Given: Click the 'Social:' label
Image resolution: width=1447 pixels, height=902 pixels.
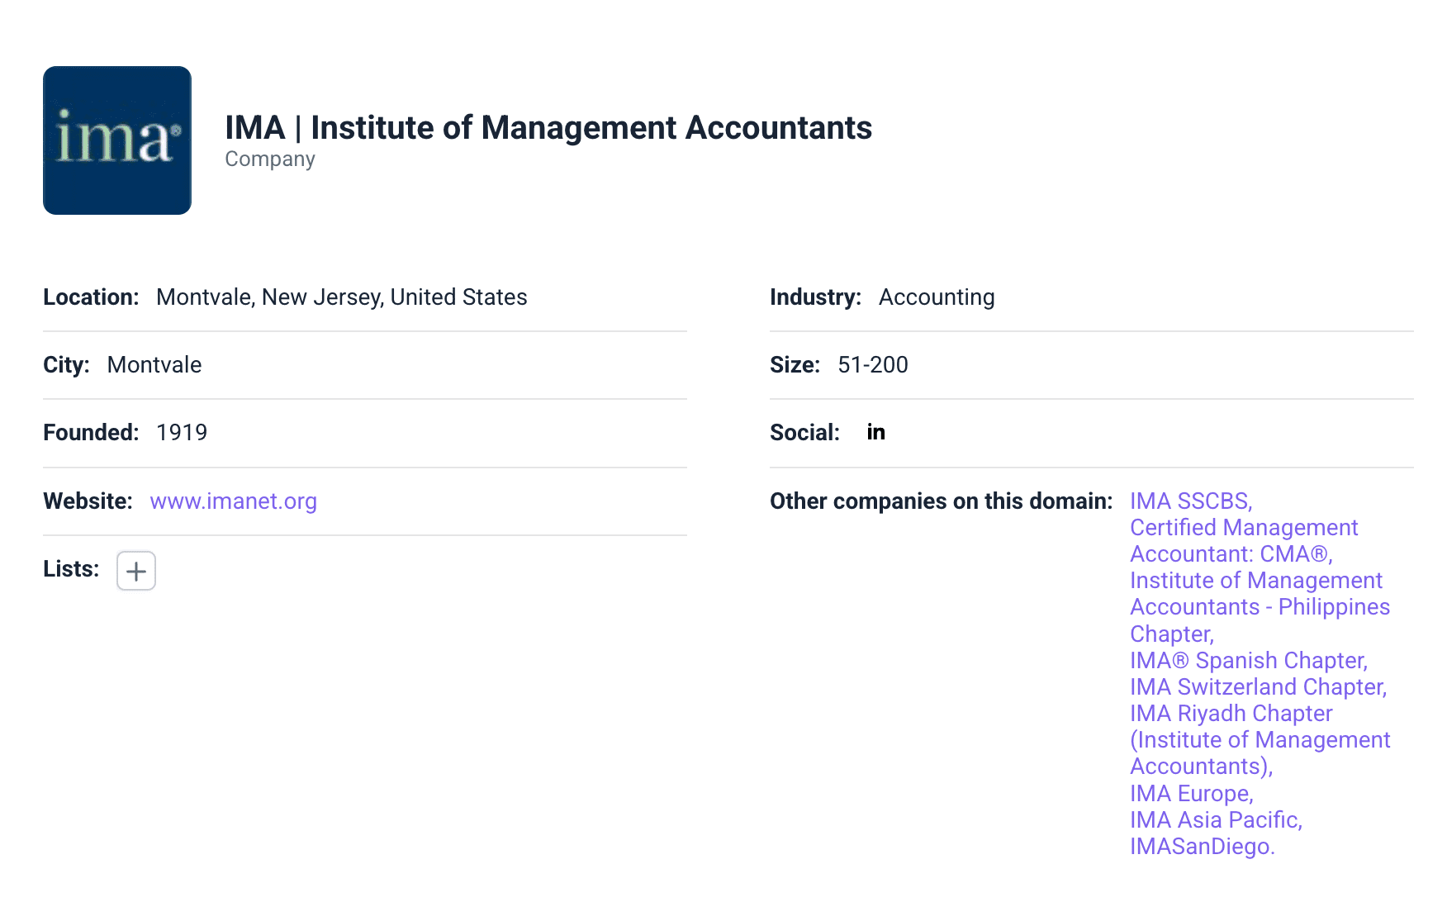Looking at the screenshot, I should click(804, 433).
